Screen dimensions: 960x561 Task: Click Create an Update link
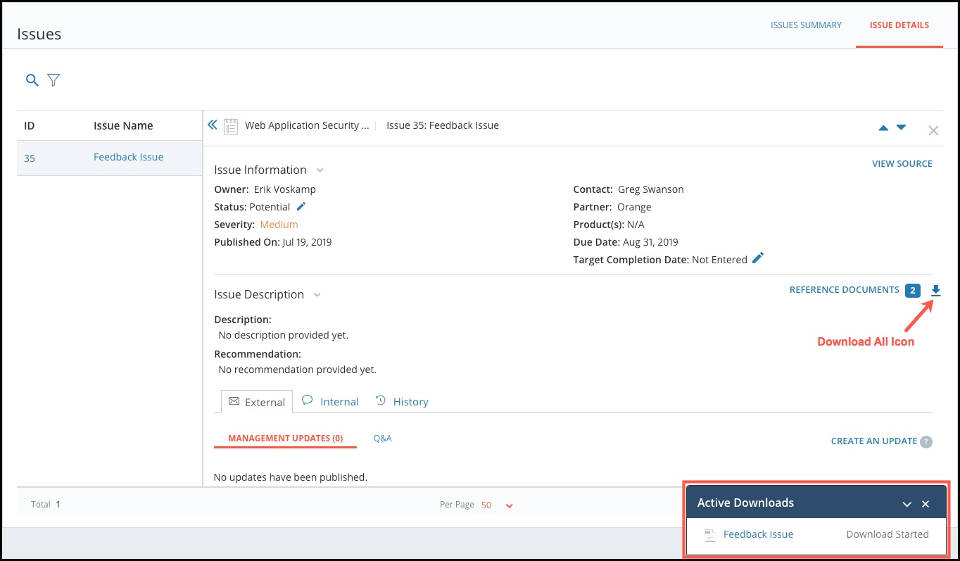(x=873, y=441)
